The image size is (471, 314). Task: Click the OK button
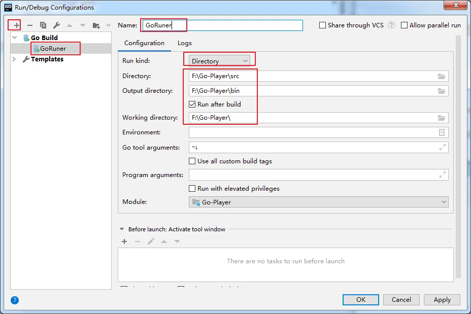pos(361,300)
